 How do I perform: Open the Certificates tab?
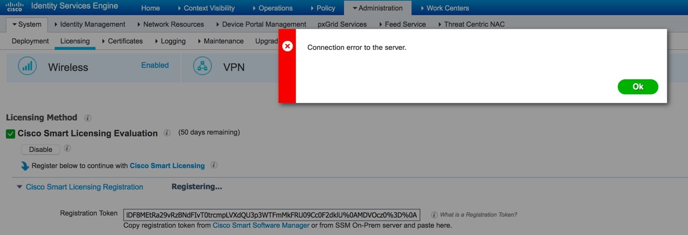[x=123, y=41]
